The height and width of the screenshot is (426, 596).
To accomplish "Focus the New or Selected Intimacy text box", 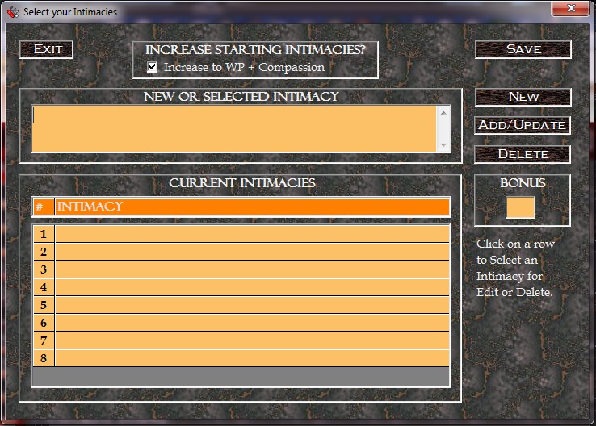I will click(234, 129).
